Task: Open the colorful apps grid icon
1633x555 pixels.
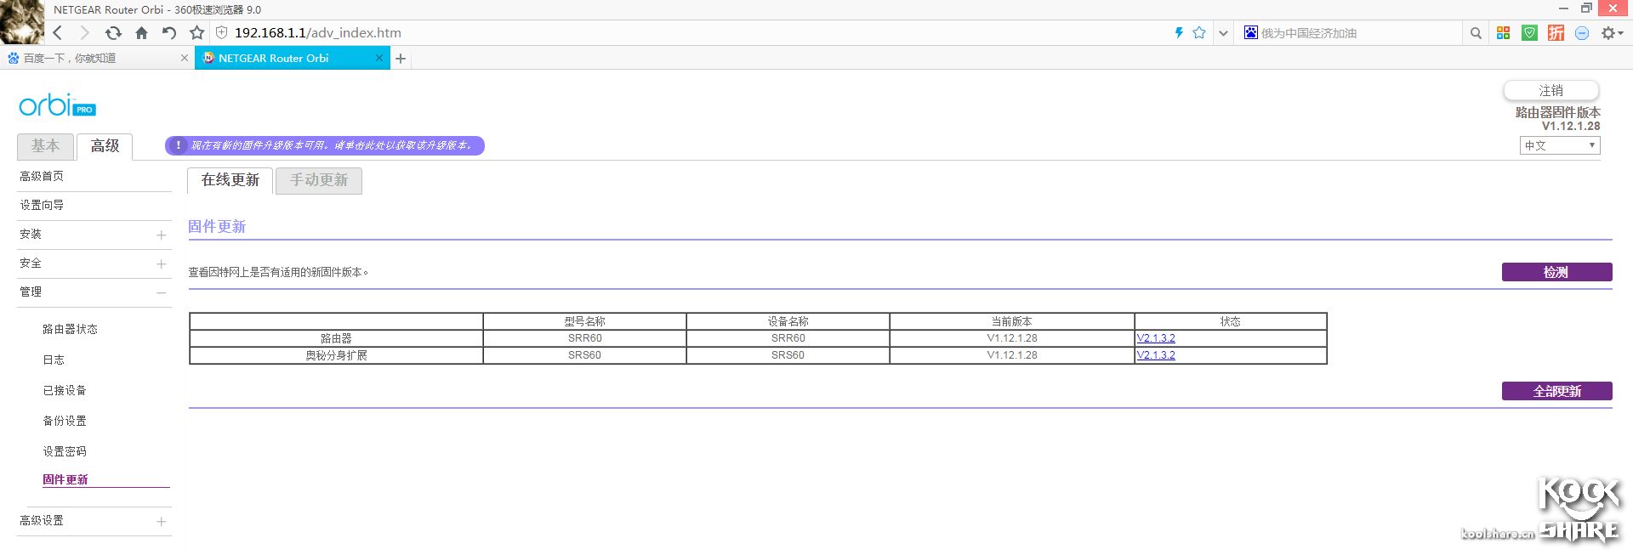Action: [1504, 33]
